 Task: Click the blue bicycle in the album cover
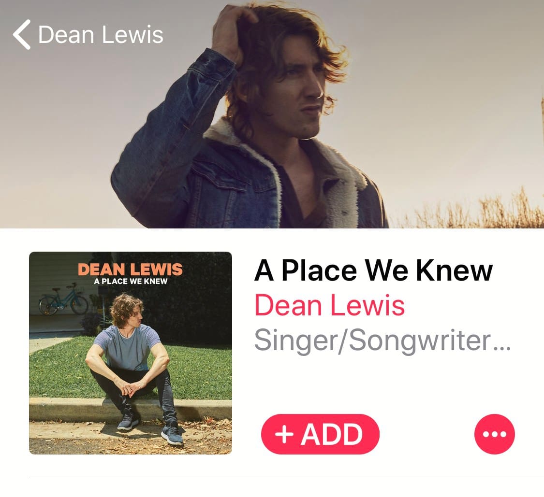coord(63,299)
